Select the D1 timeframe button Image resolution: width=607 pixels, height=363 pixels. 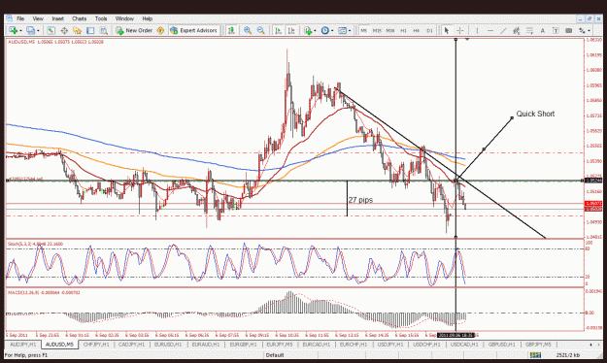coord(429,30)
